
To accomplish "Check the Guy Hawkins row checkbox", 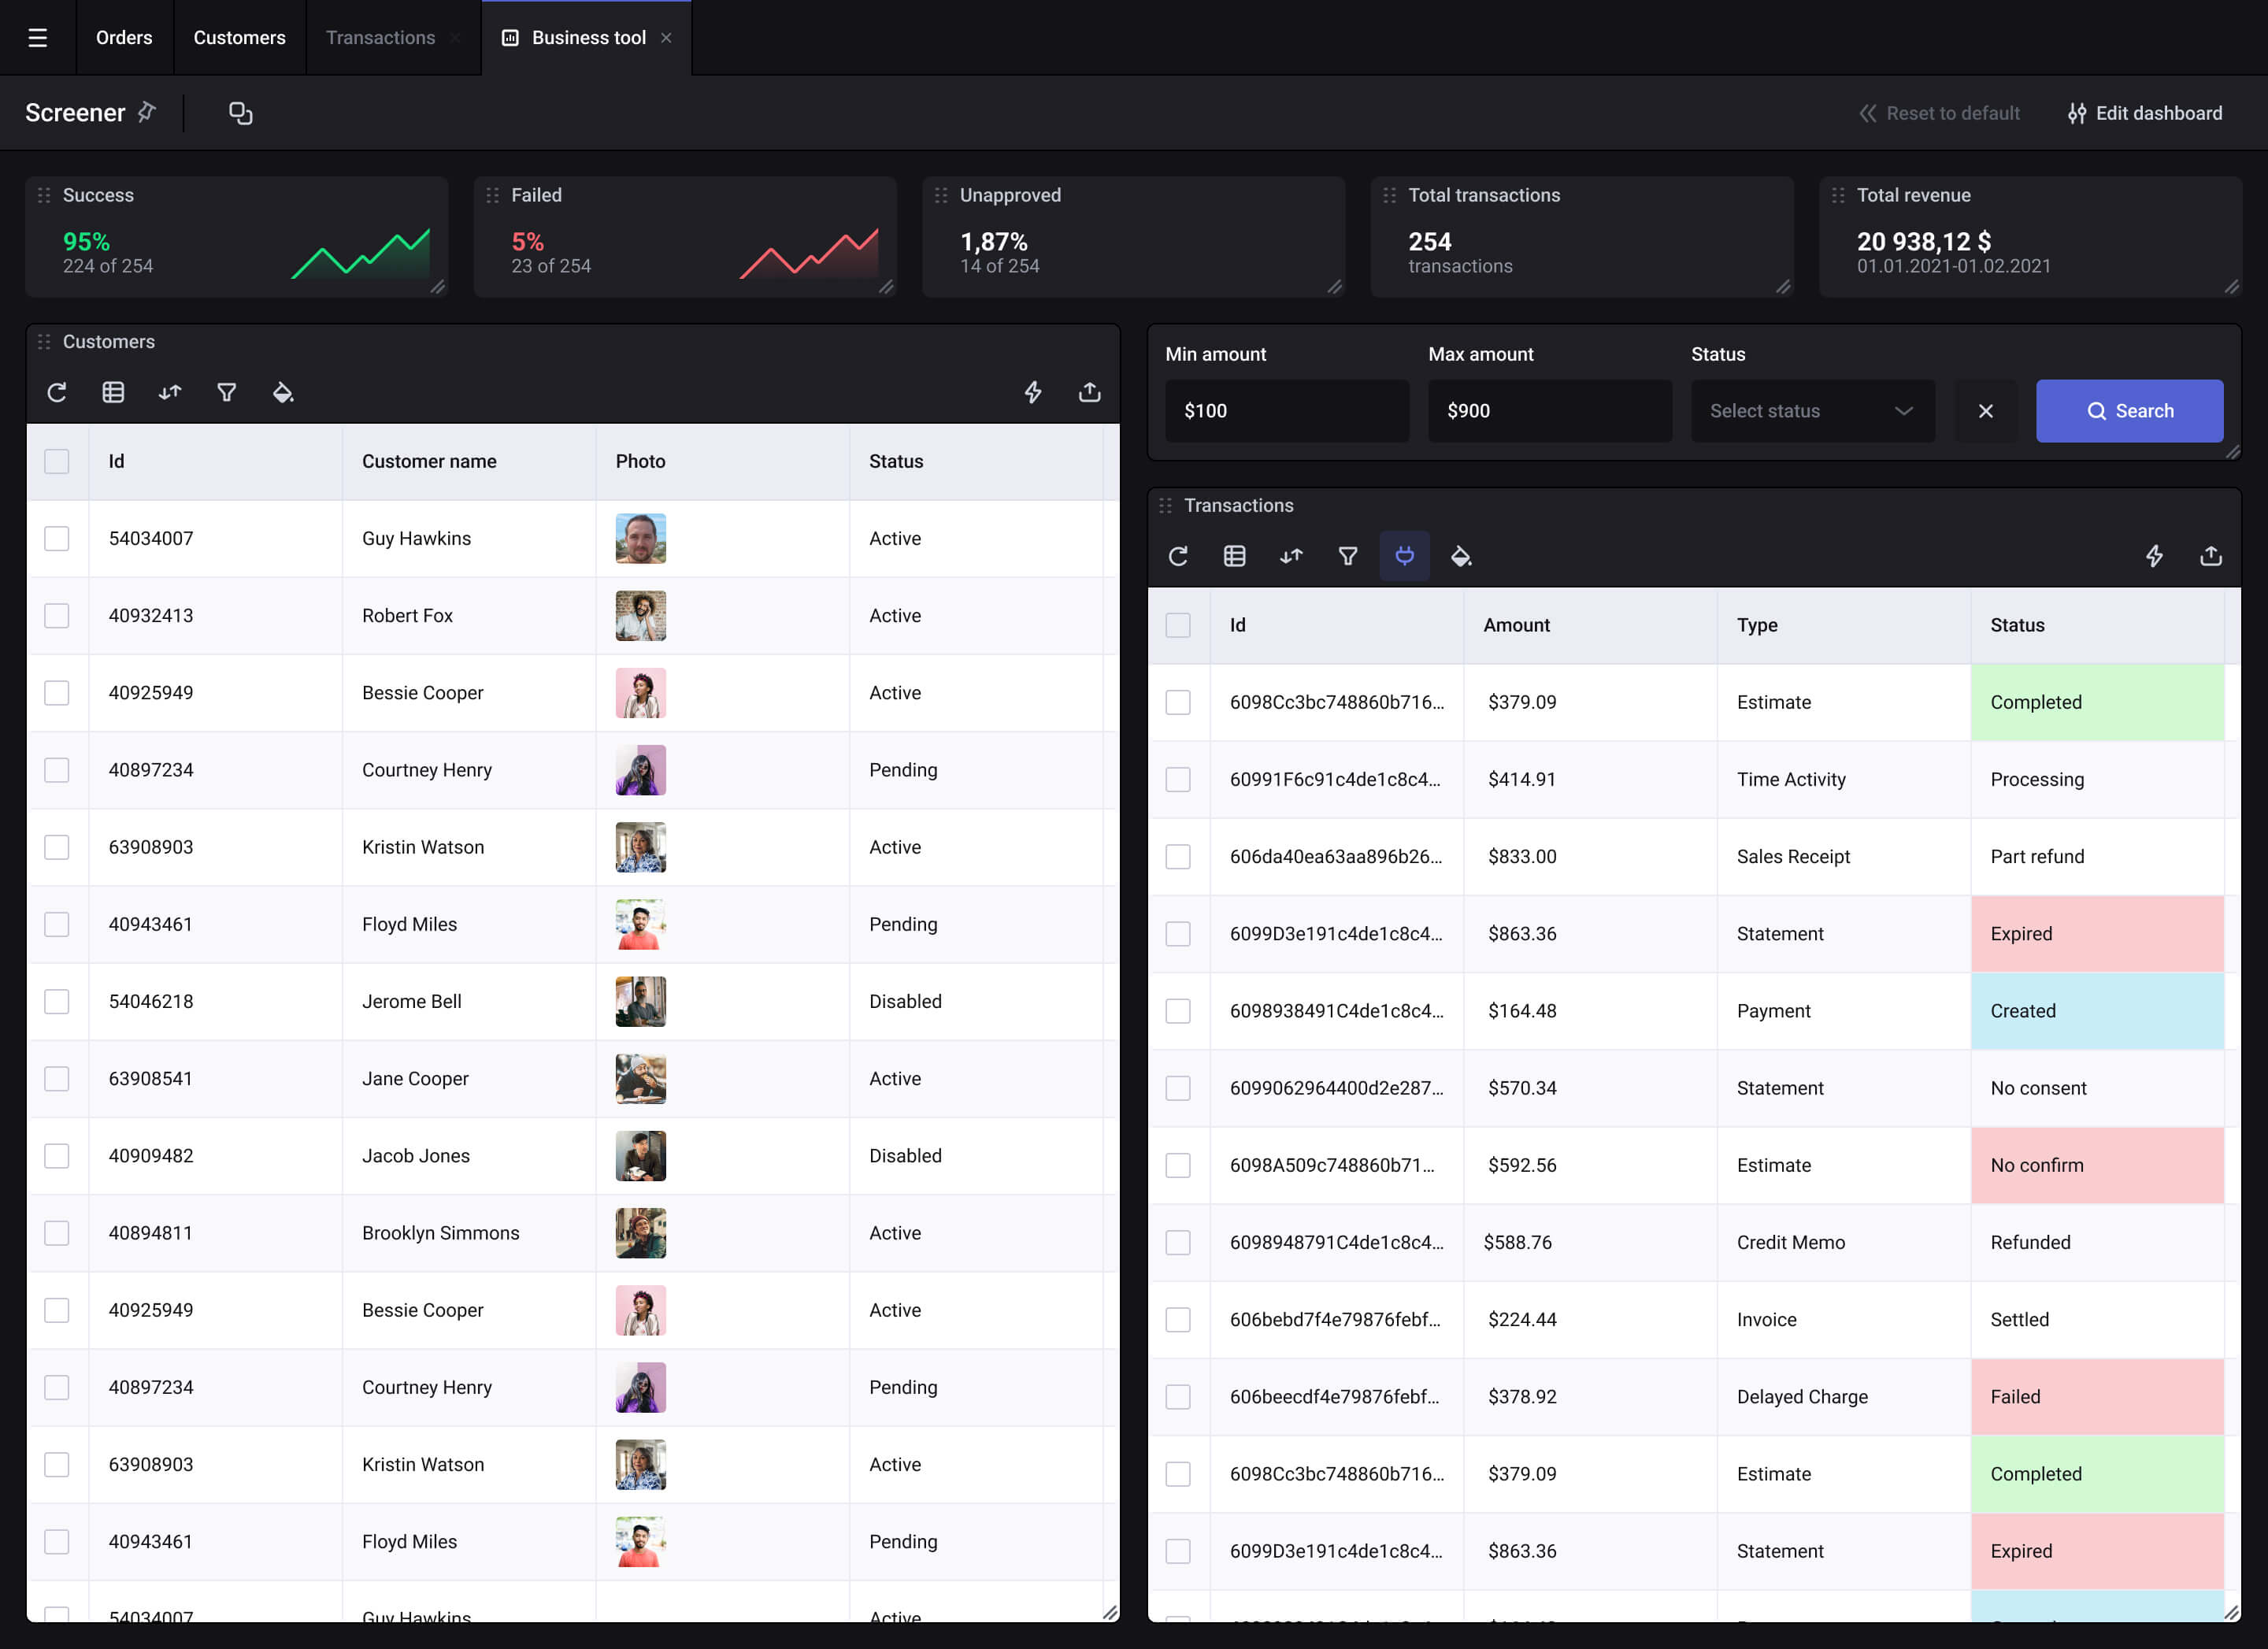I will 57,539.
